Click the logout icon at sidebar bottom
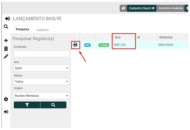 click(x=6, y=112)
